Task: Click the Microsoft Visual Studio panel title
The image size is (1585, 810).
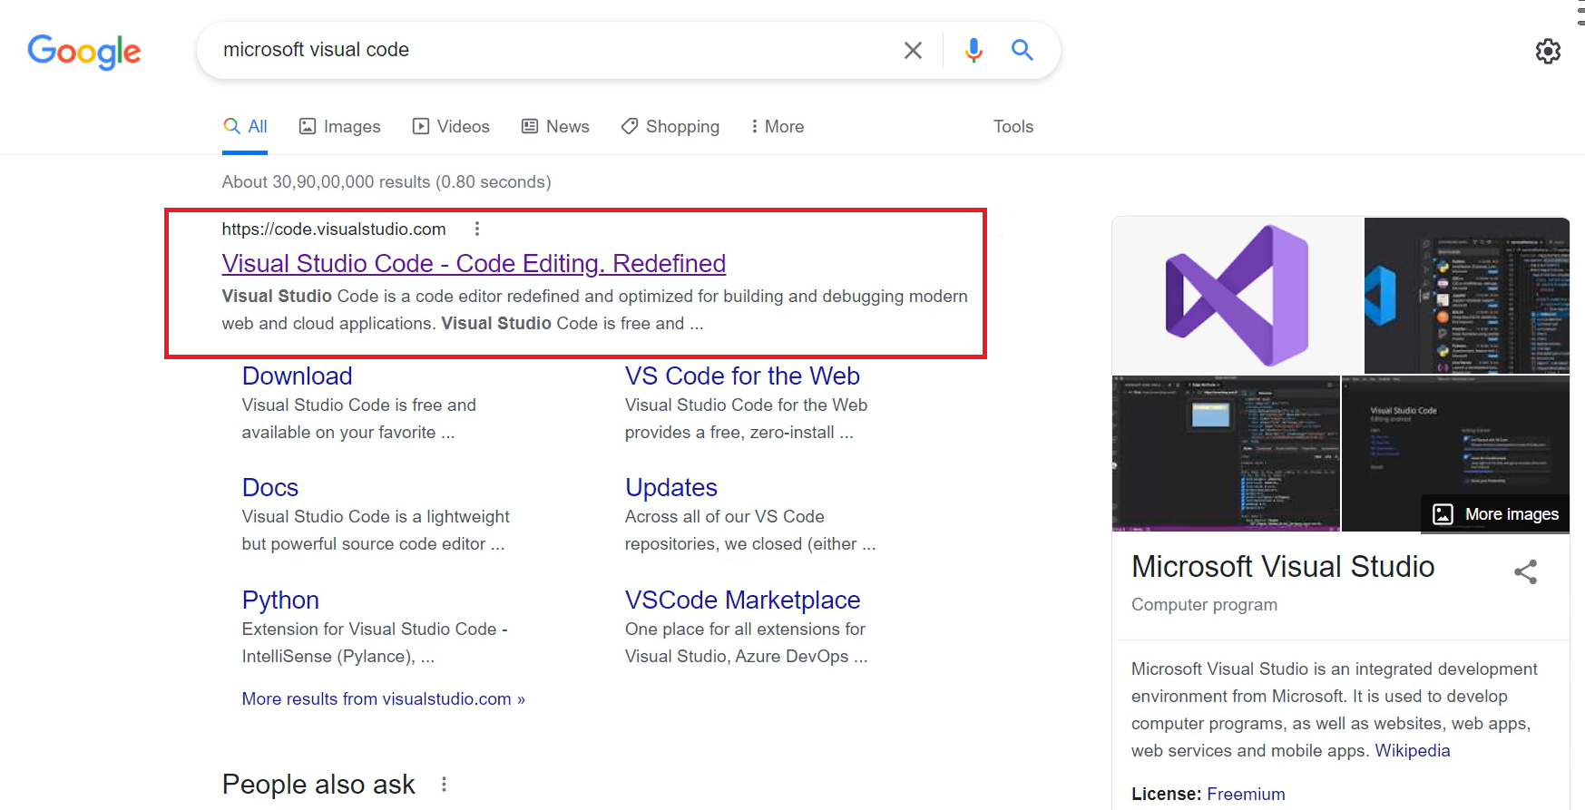Action: click(x=1283, y=567)
